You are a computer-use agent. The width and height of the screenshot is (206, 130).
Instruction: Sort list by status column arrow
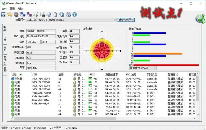point(21,75)
